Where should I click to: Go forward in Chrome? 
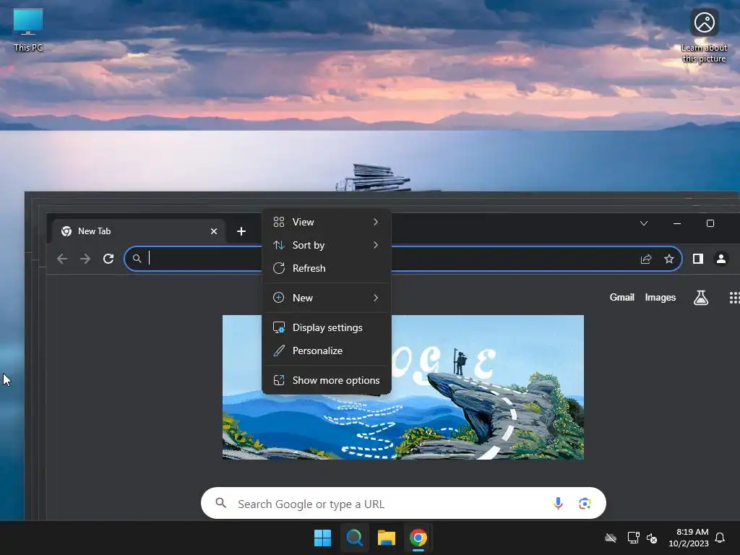pyautogui.click(x=85, y=259)
